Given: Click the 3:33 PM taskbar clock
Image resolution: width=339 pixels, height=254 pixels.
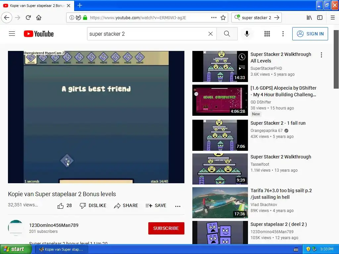Looking at the screenshot, I should coord(327,249).
